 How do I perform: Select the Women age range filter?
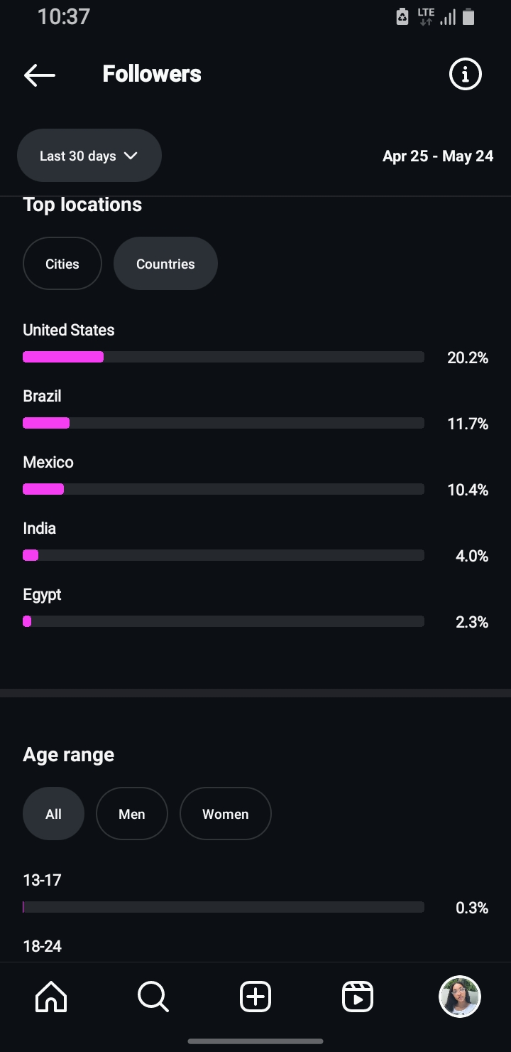click(x=226, y=814)
